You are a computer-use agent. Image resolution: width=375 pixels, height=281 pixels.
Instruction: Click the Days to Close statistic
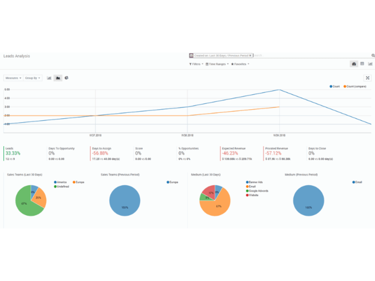321,153
